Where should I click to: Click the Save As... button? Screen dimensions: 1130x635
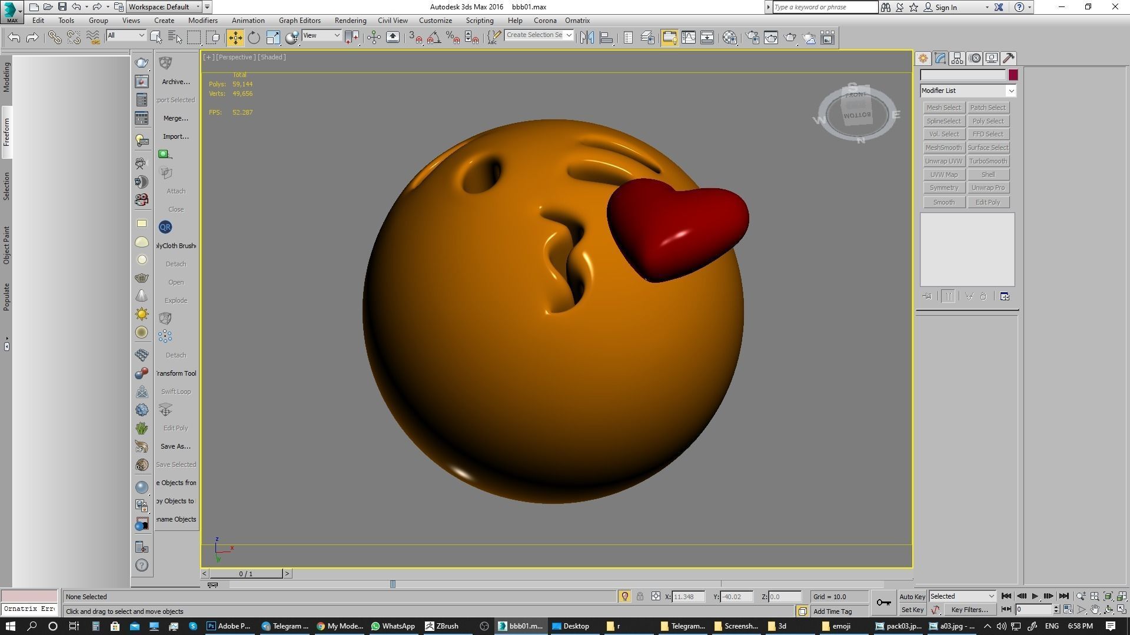click(175, 446)
